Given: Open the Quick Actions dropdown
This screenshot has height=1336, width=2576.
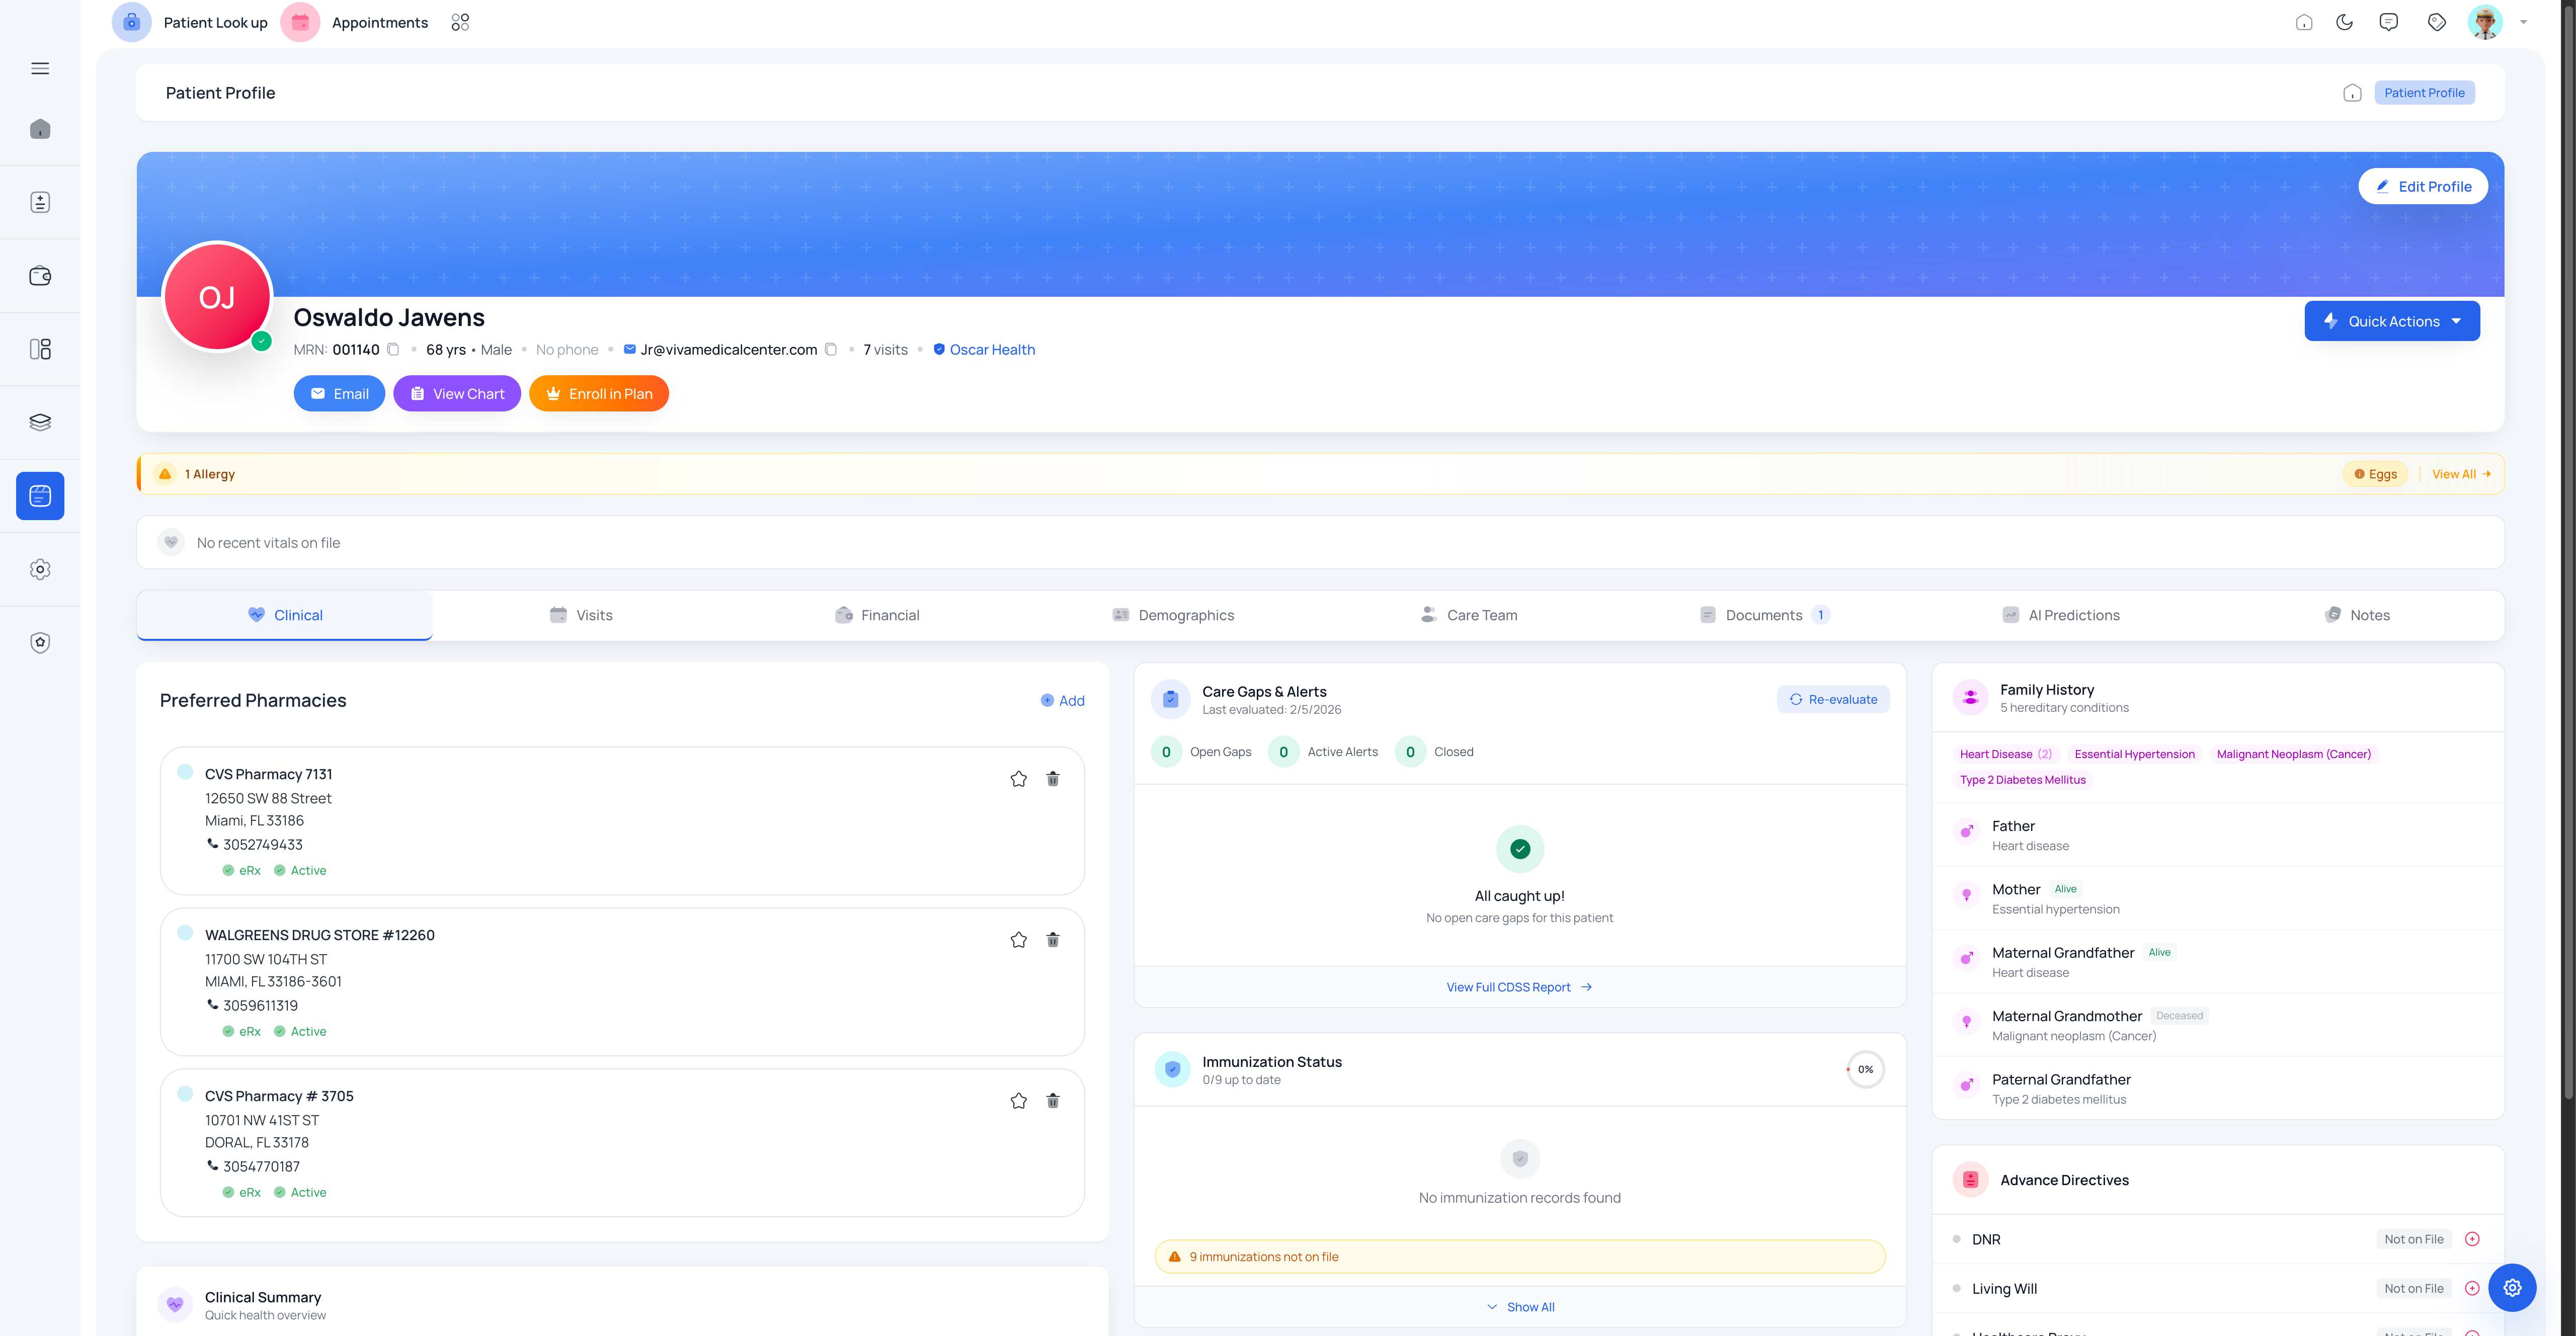Looking at the screenshot, I should [x=2392, y=320].
